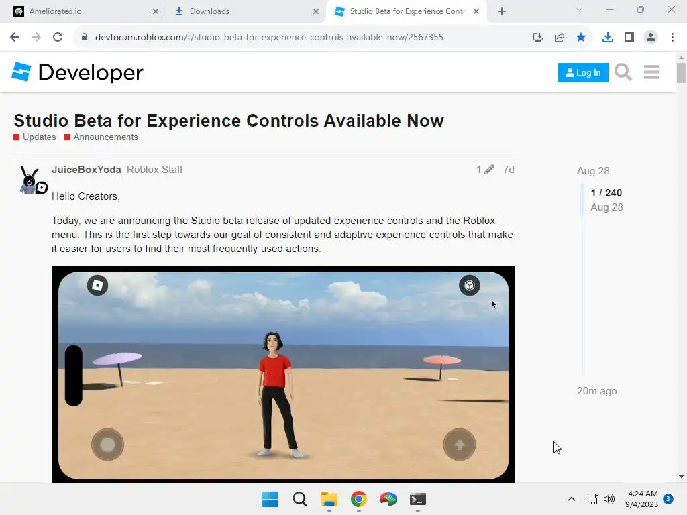Open Windows taskbar search
This screenshot has width=687, height=515.
pos(300,499)
